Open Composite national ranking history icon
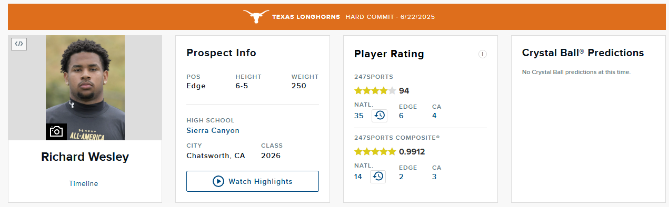669x207 pixels. click(378, 177)
